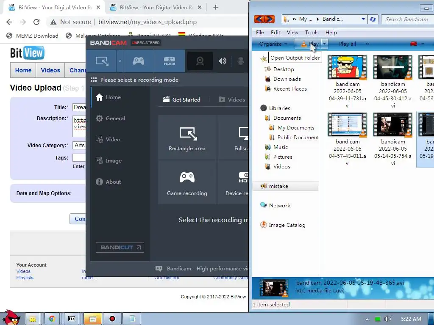Select bandicam 2022-06-05 04-39-11-731.avi thumbnail
434x325 pixels.
(x=348, y=67)
